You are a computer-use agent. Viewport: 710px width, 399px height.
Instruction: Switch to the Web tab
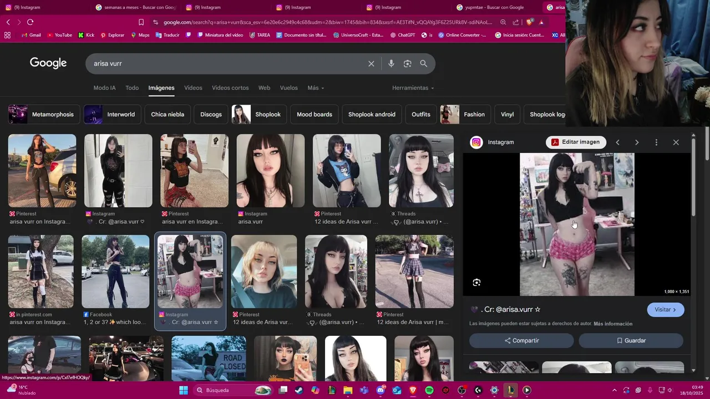[264, 88]
